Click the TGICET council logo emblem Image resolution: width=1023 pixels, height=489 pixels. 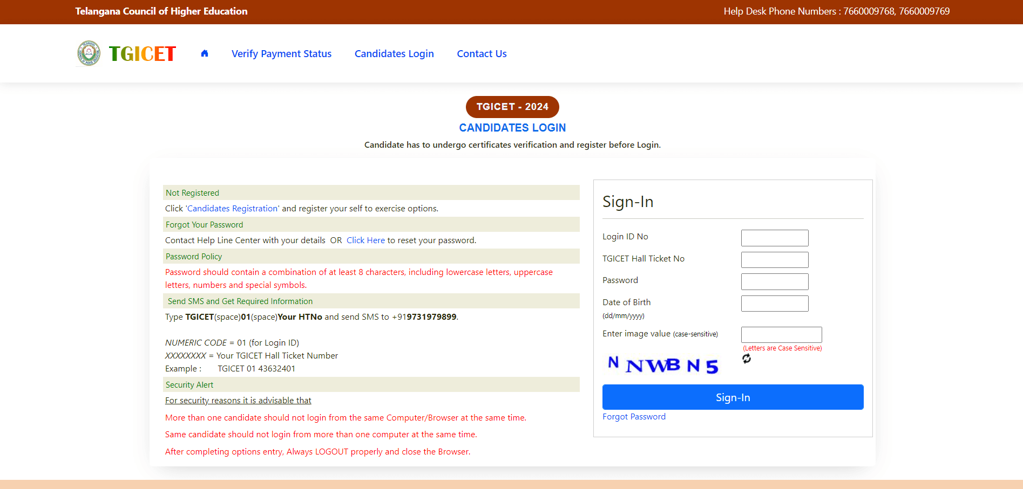pos(89,53)
